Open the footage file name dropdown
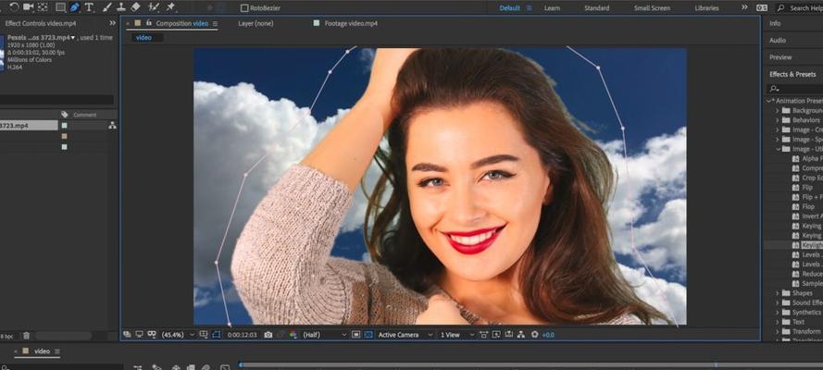This screenshot has width=823, height=370. 73,38
